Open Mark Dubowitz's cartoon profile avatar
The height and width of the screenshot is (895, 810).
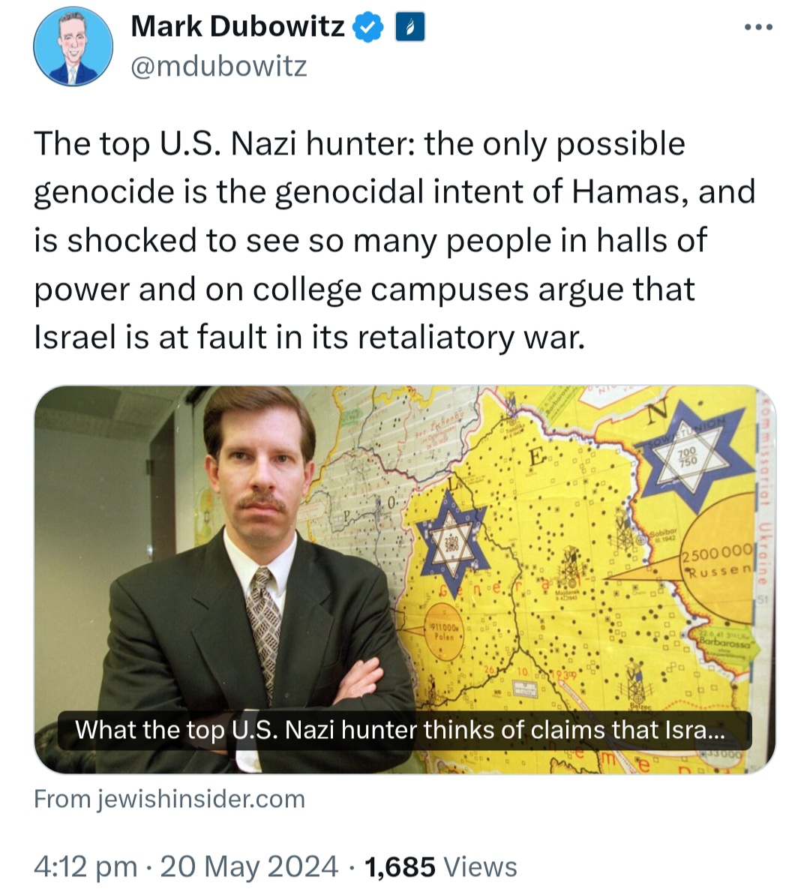(73, 47)
